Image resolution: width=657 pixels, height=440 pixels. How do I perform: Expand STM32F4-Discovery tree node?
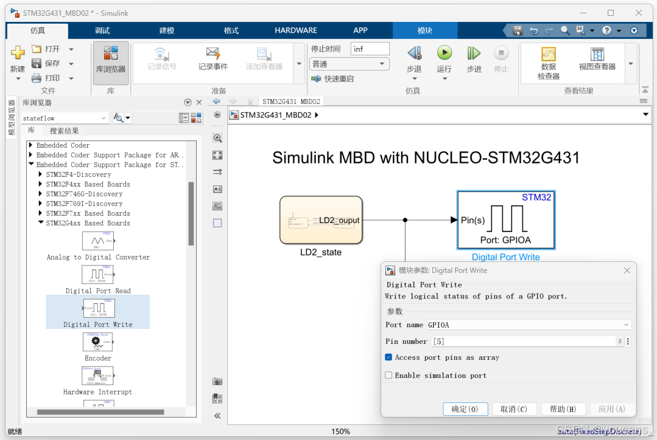click(40, 174)
